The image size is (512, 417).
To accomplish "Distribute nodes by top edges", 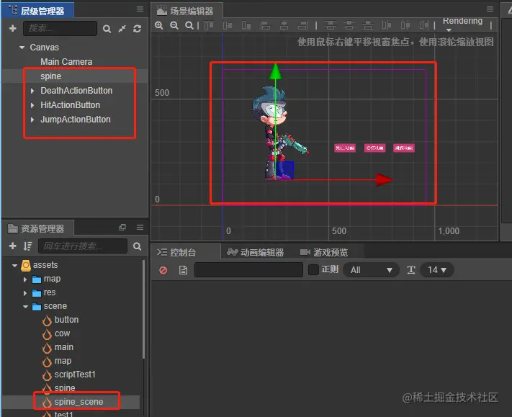I will click(330, 25).
